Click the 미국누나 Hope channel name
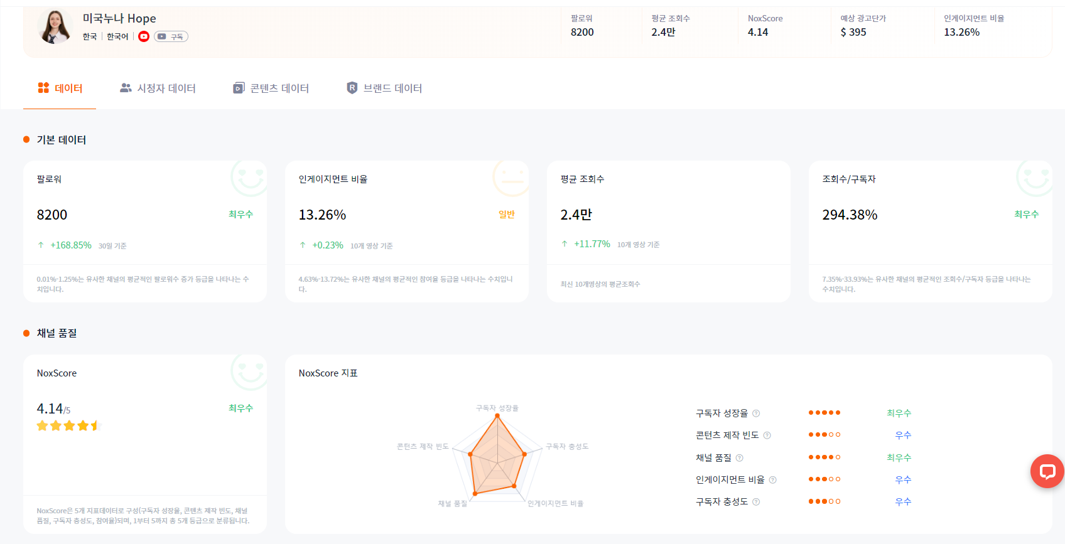This screenshot has height=544, width=1065. [119, 18]
